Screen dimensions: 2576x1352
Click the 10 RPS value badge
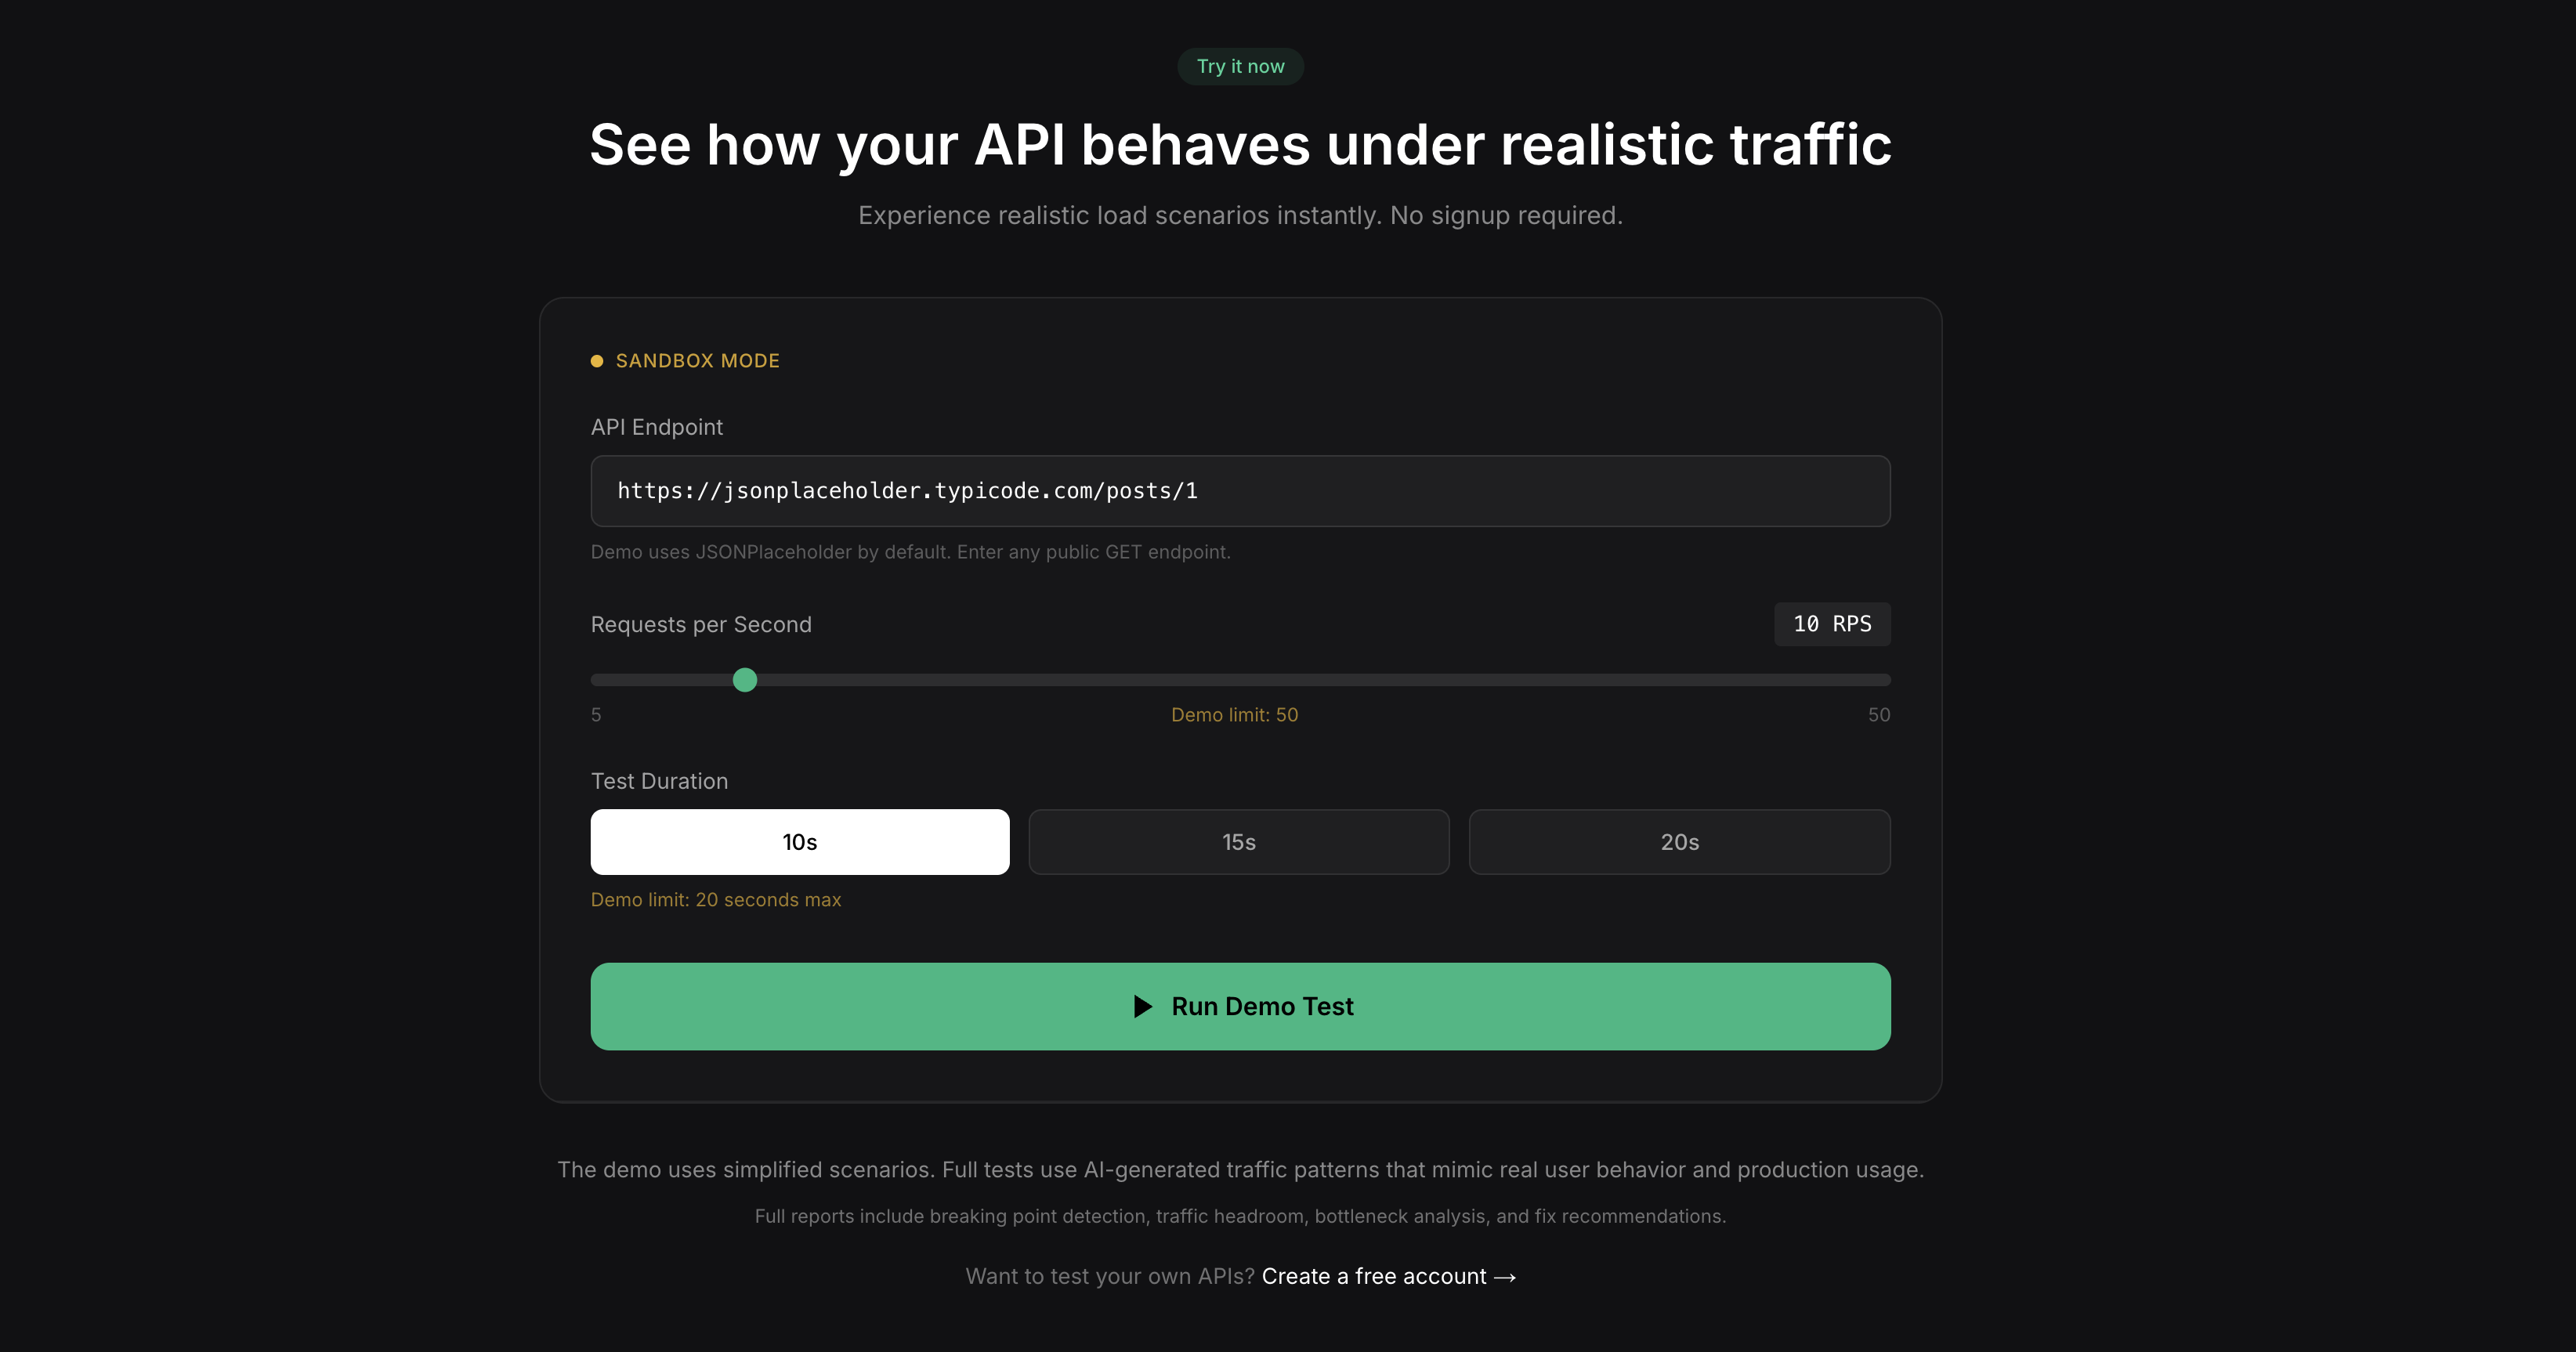click(x=1831, y=624)
